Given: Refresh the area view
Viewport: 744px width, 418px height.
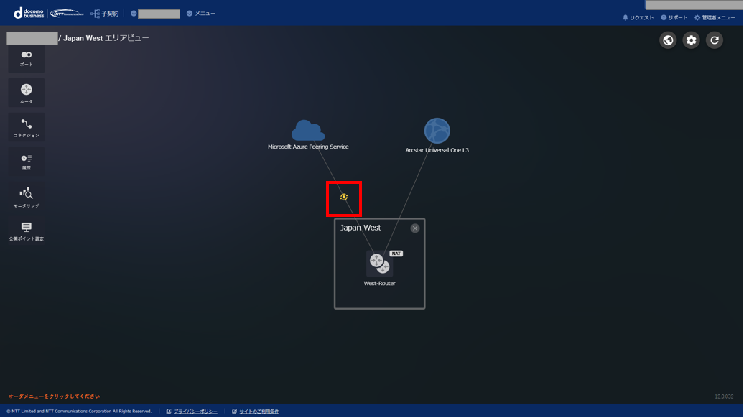Looking at the screenshot, I should click(x=715, y=40).
